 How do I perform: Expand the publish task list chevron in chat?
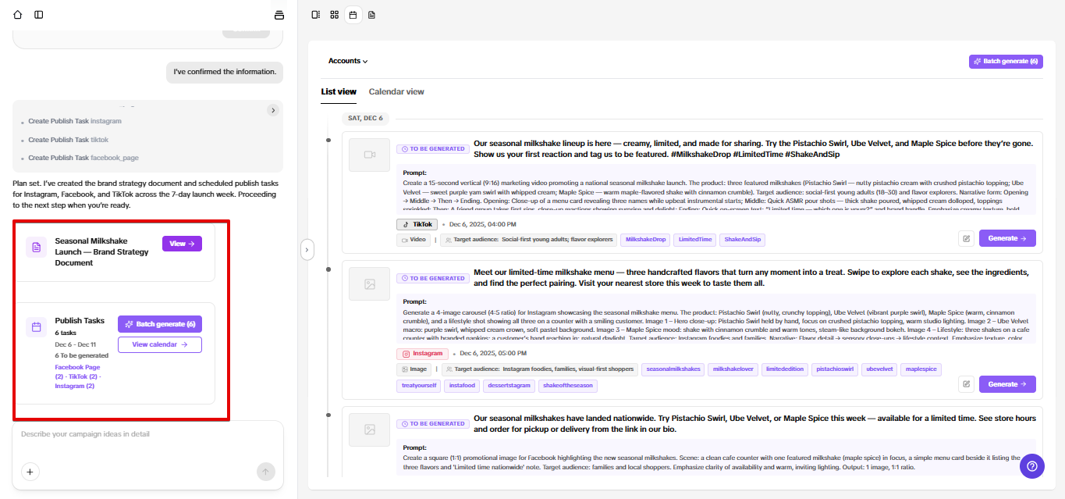pos(273,110)
